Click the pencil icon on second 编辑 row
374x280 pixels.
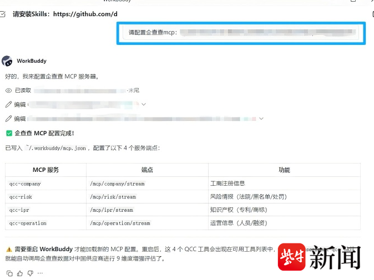[x=8, y=119]
